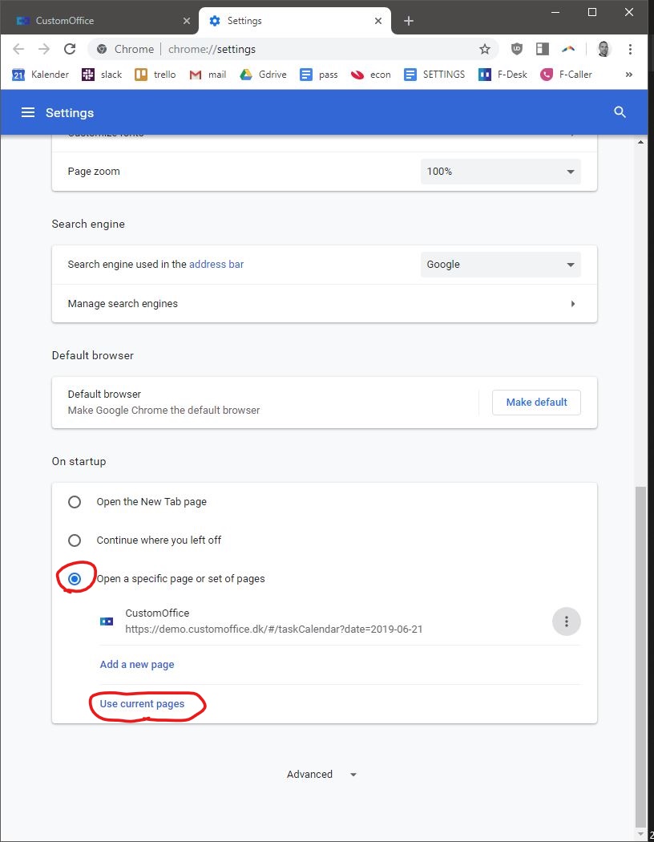
Task: Open the F-Caller bookmark
Action: (x=566, y=75)
